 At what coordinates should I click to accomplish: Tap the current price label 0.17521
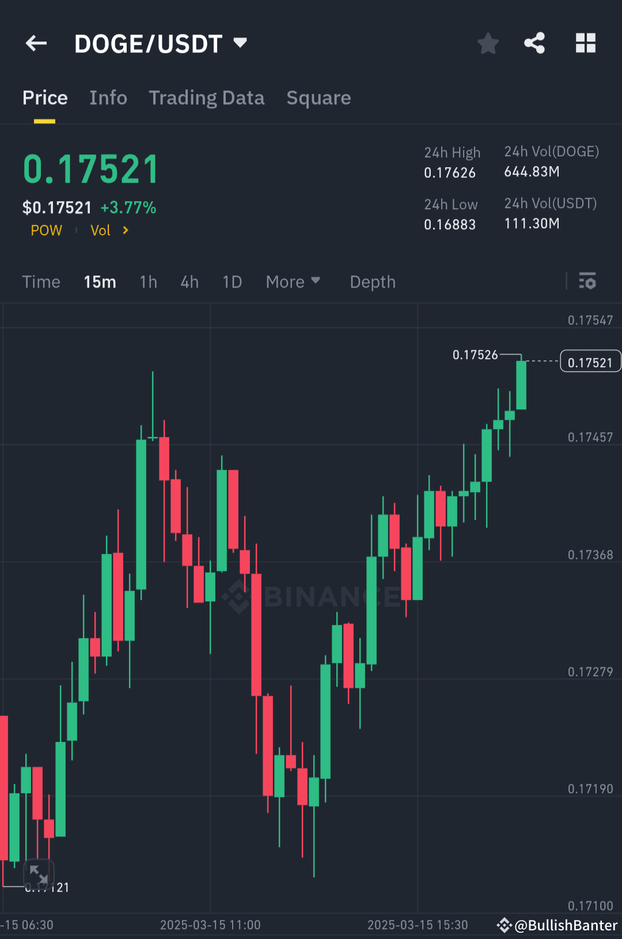[x=590, y=361]
